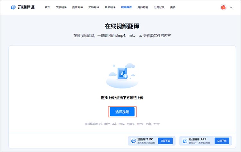Screen dimensions: 241x152
Task: Click the 选择视频 upload button
Action: coord(122,112)
